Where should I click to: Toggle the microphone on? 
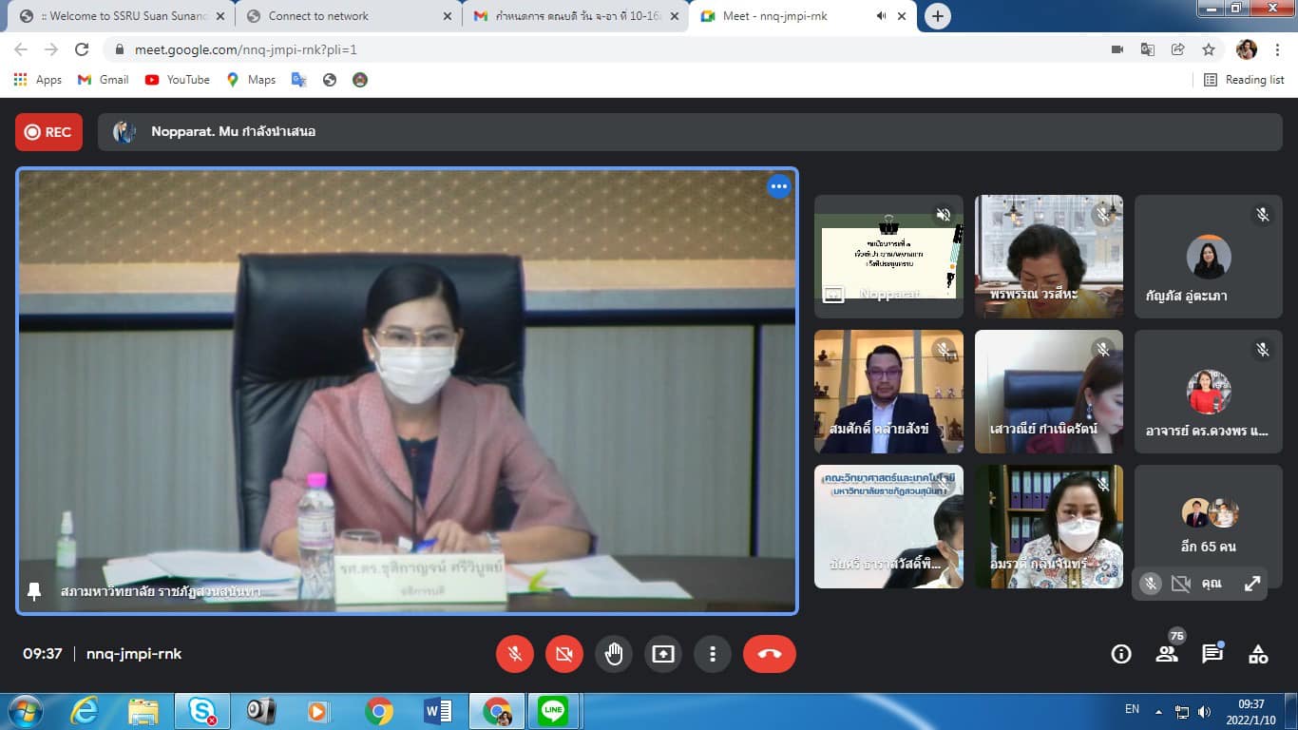515,654
